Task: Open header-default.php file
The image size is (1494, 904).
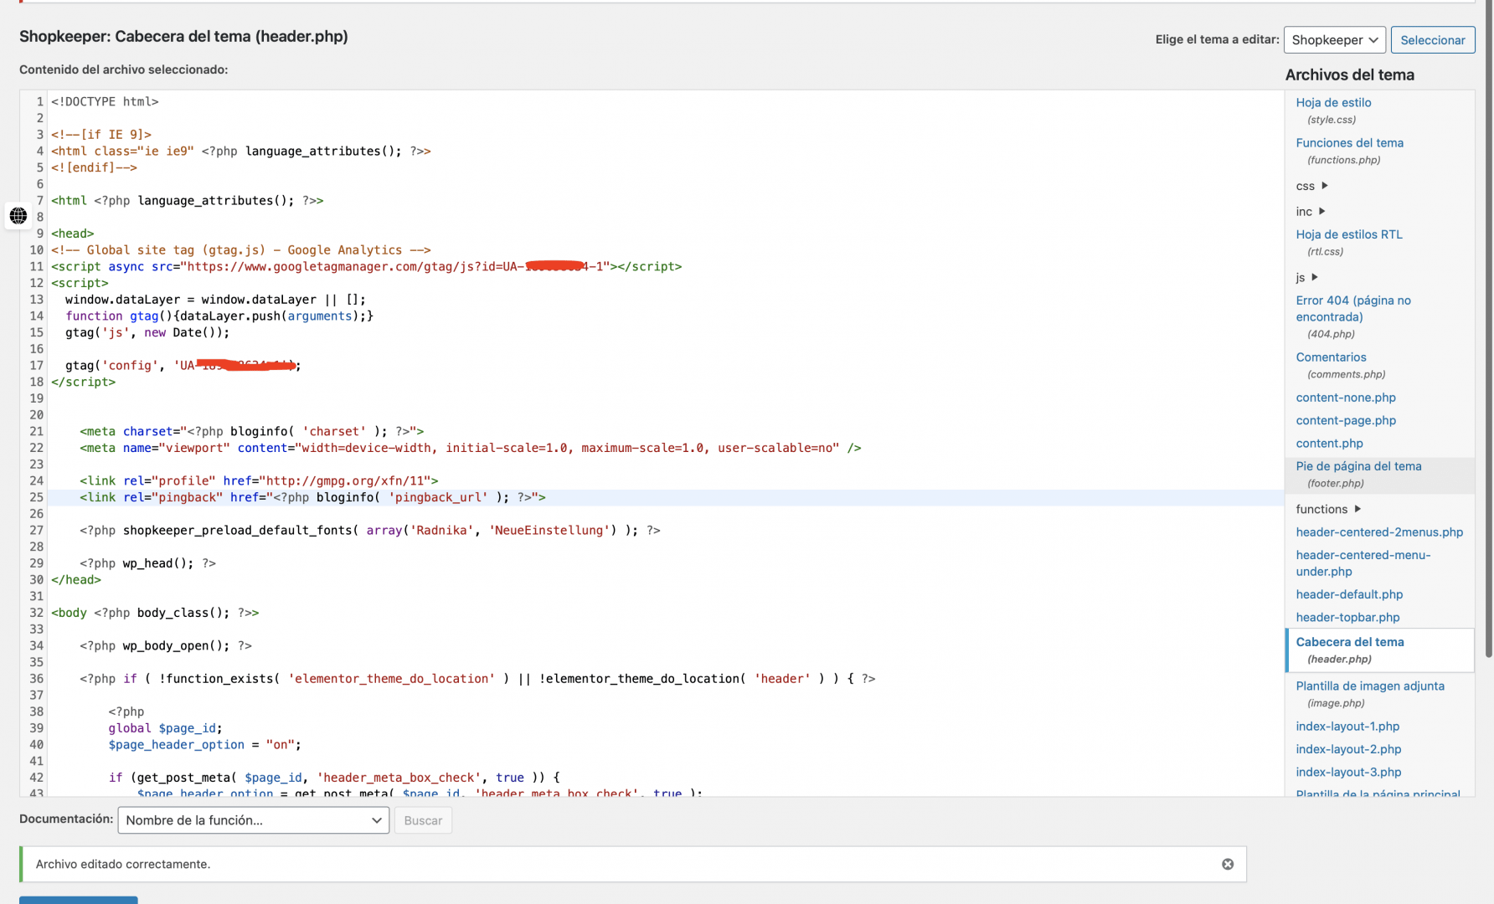Action: click(x=1349, y=594)
